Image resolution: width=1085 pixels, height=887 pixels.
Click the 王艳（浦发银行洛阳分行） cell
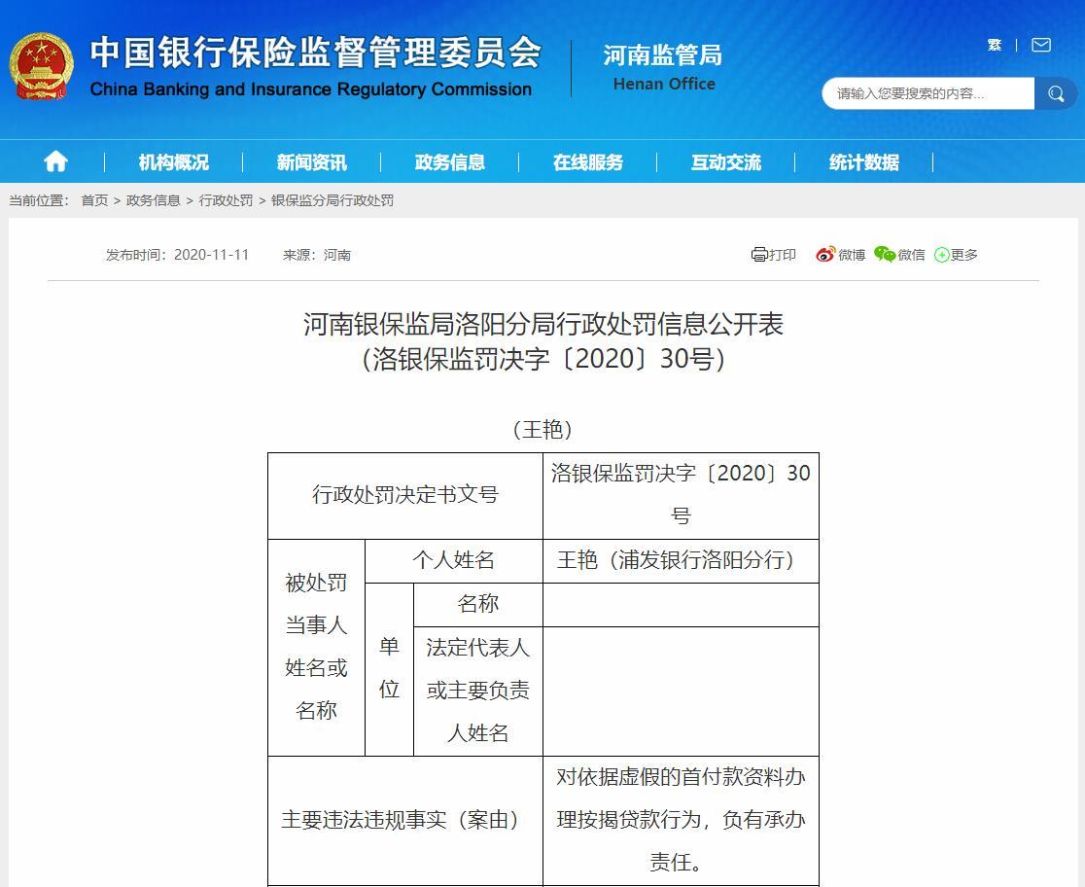coord(681,561)
